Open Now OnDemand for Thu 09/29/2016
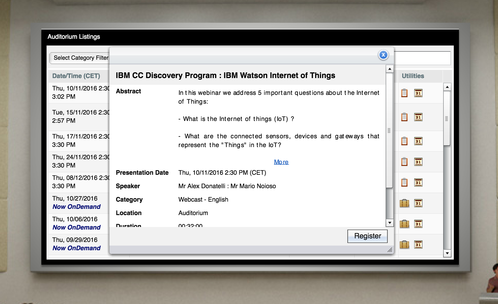Viewport: 498px width, 304px height. pos(77,248)
